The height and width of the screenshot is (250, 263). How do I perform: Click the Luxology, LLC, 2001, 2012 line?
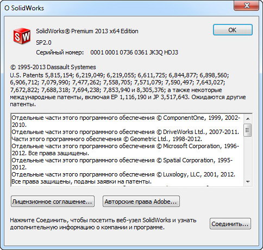(123, 174)
